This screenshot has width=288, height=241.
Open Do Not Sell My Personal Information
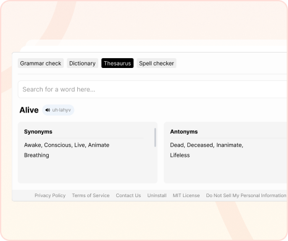tap(246, 195)
